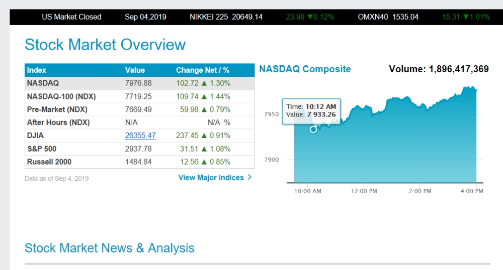
Task: Click the up arrow in S&P 500 row
Action: click(203, 149)
